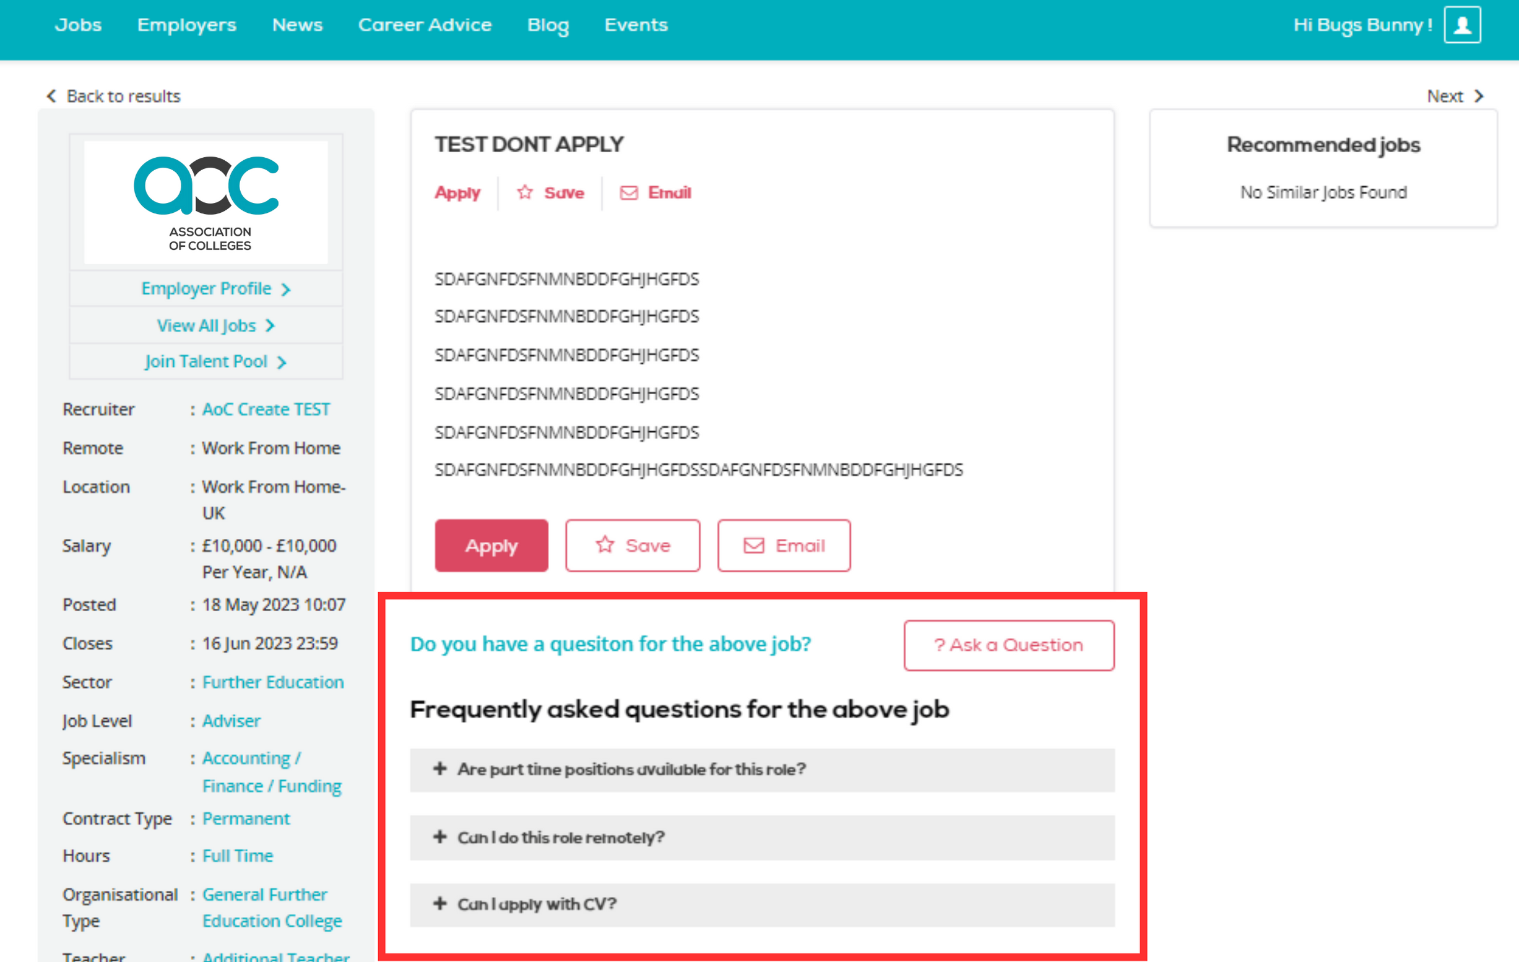Go to the News section
Image resolution: width=1519 pixels, height=962 pixels.
[297, 25]
